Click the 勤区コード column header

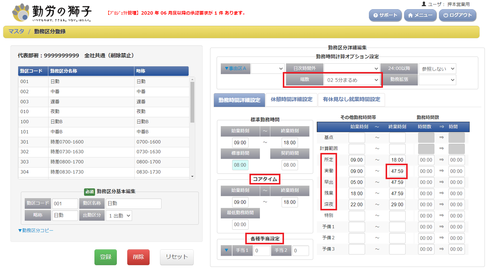pyautogui.click(x=33, y=71)
